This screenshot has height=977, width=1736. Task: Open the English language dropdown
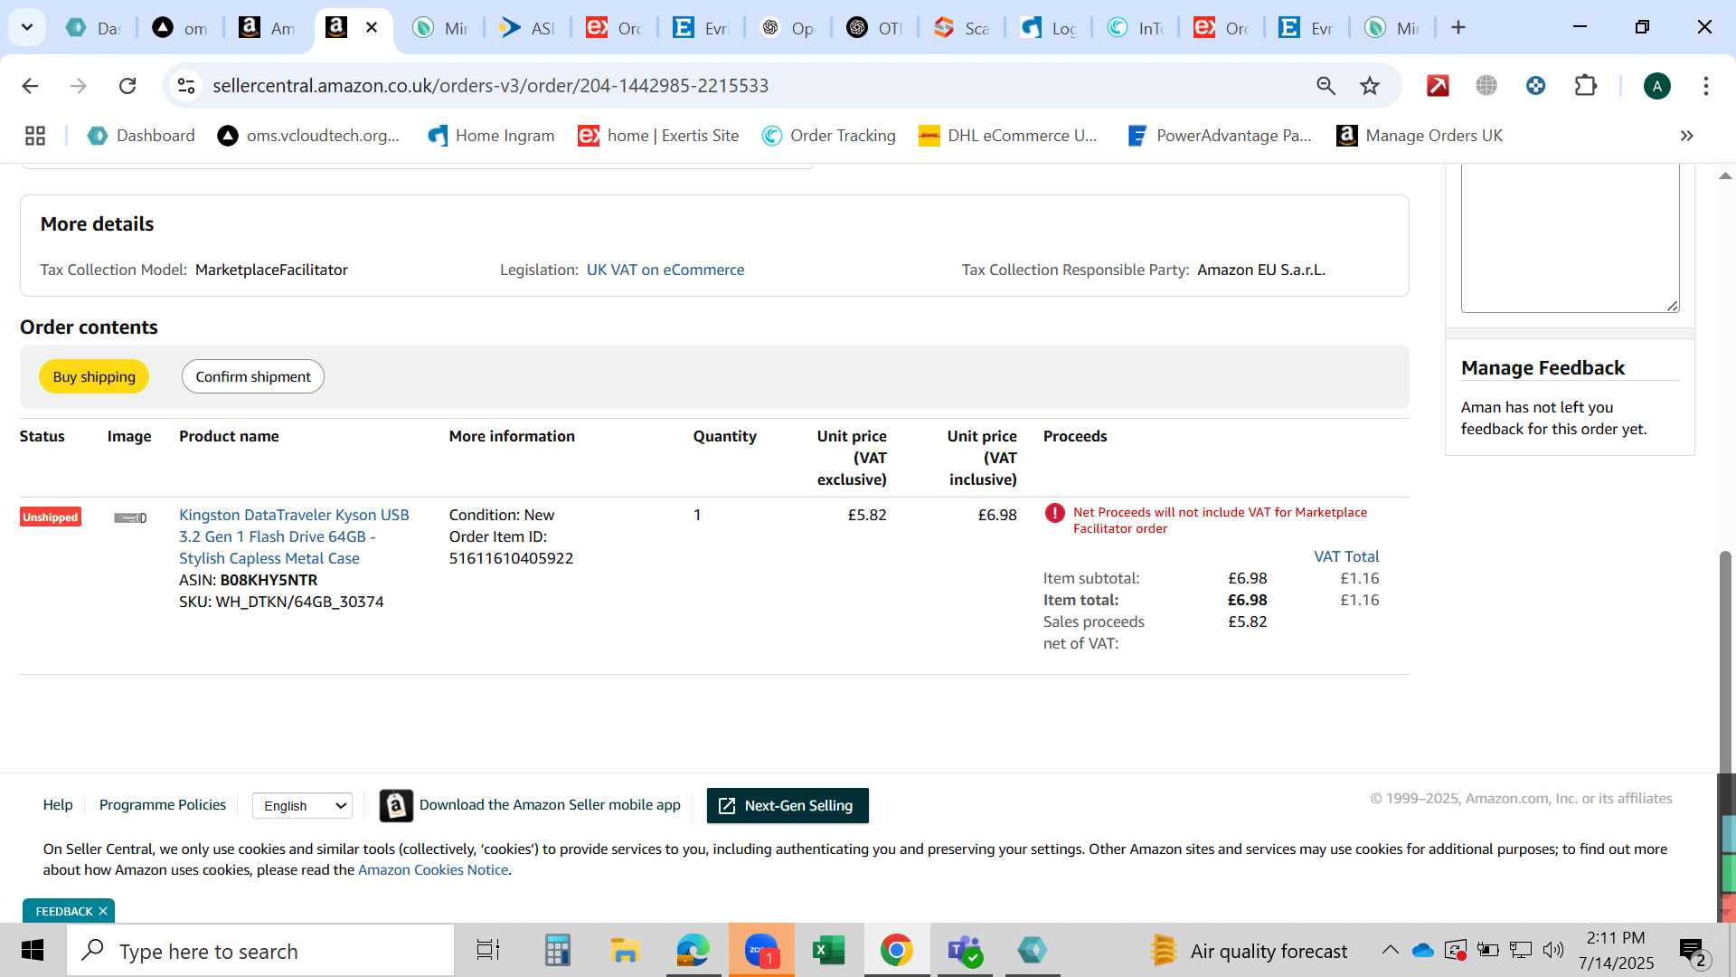tap(302, 805)
